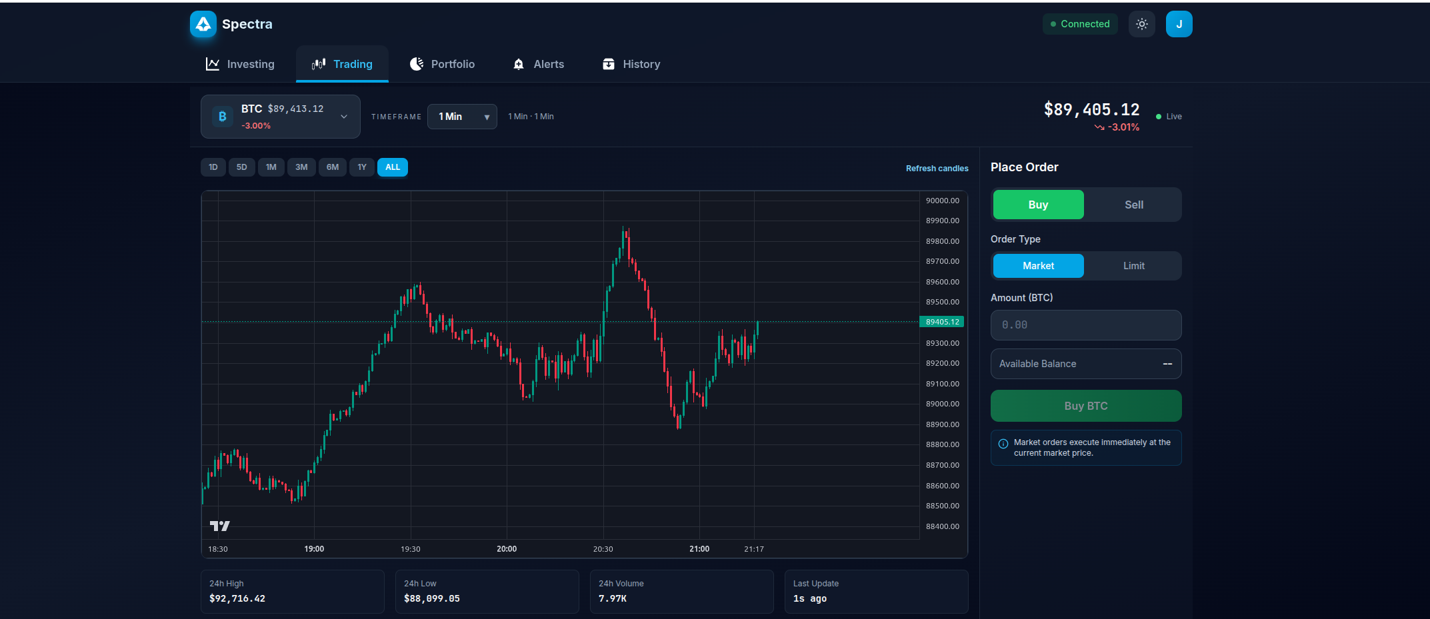The image size is (1430, 619).
Task: Click the info icon in market order note
Action: point(1003,444)
